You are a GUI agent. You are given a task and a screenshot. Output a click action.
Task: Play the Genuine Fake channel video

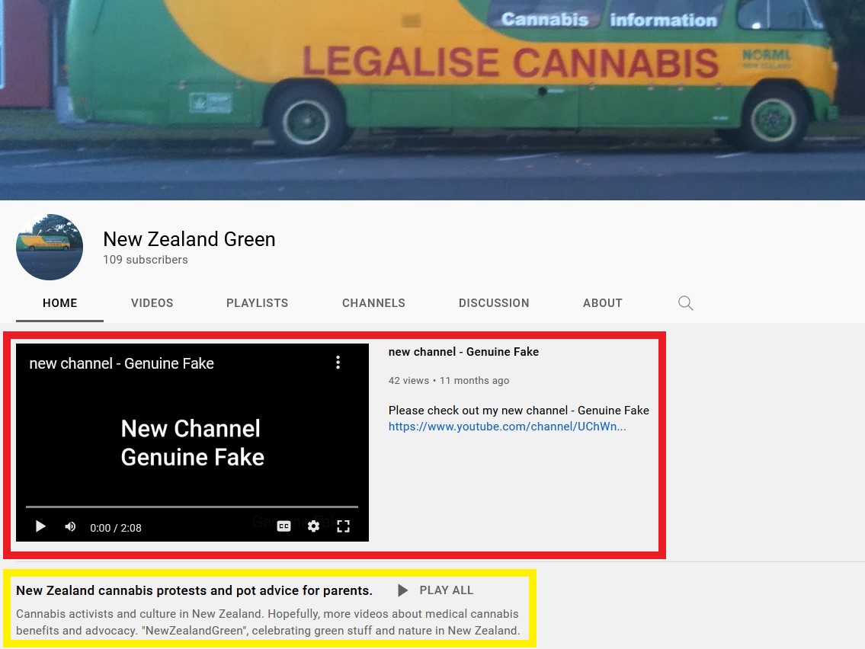tap(40, 526)
